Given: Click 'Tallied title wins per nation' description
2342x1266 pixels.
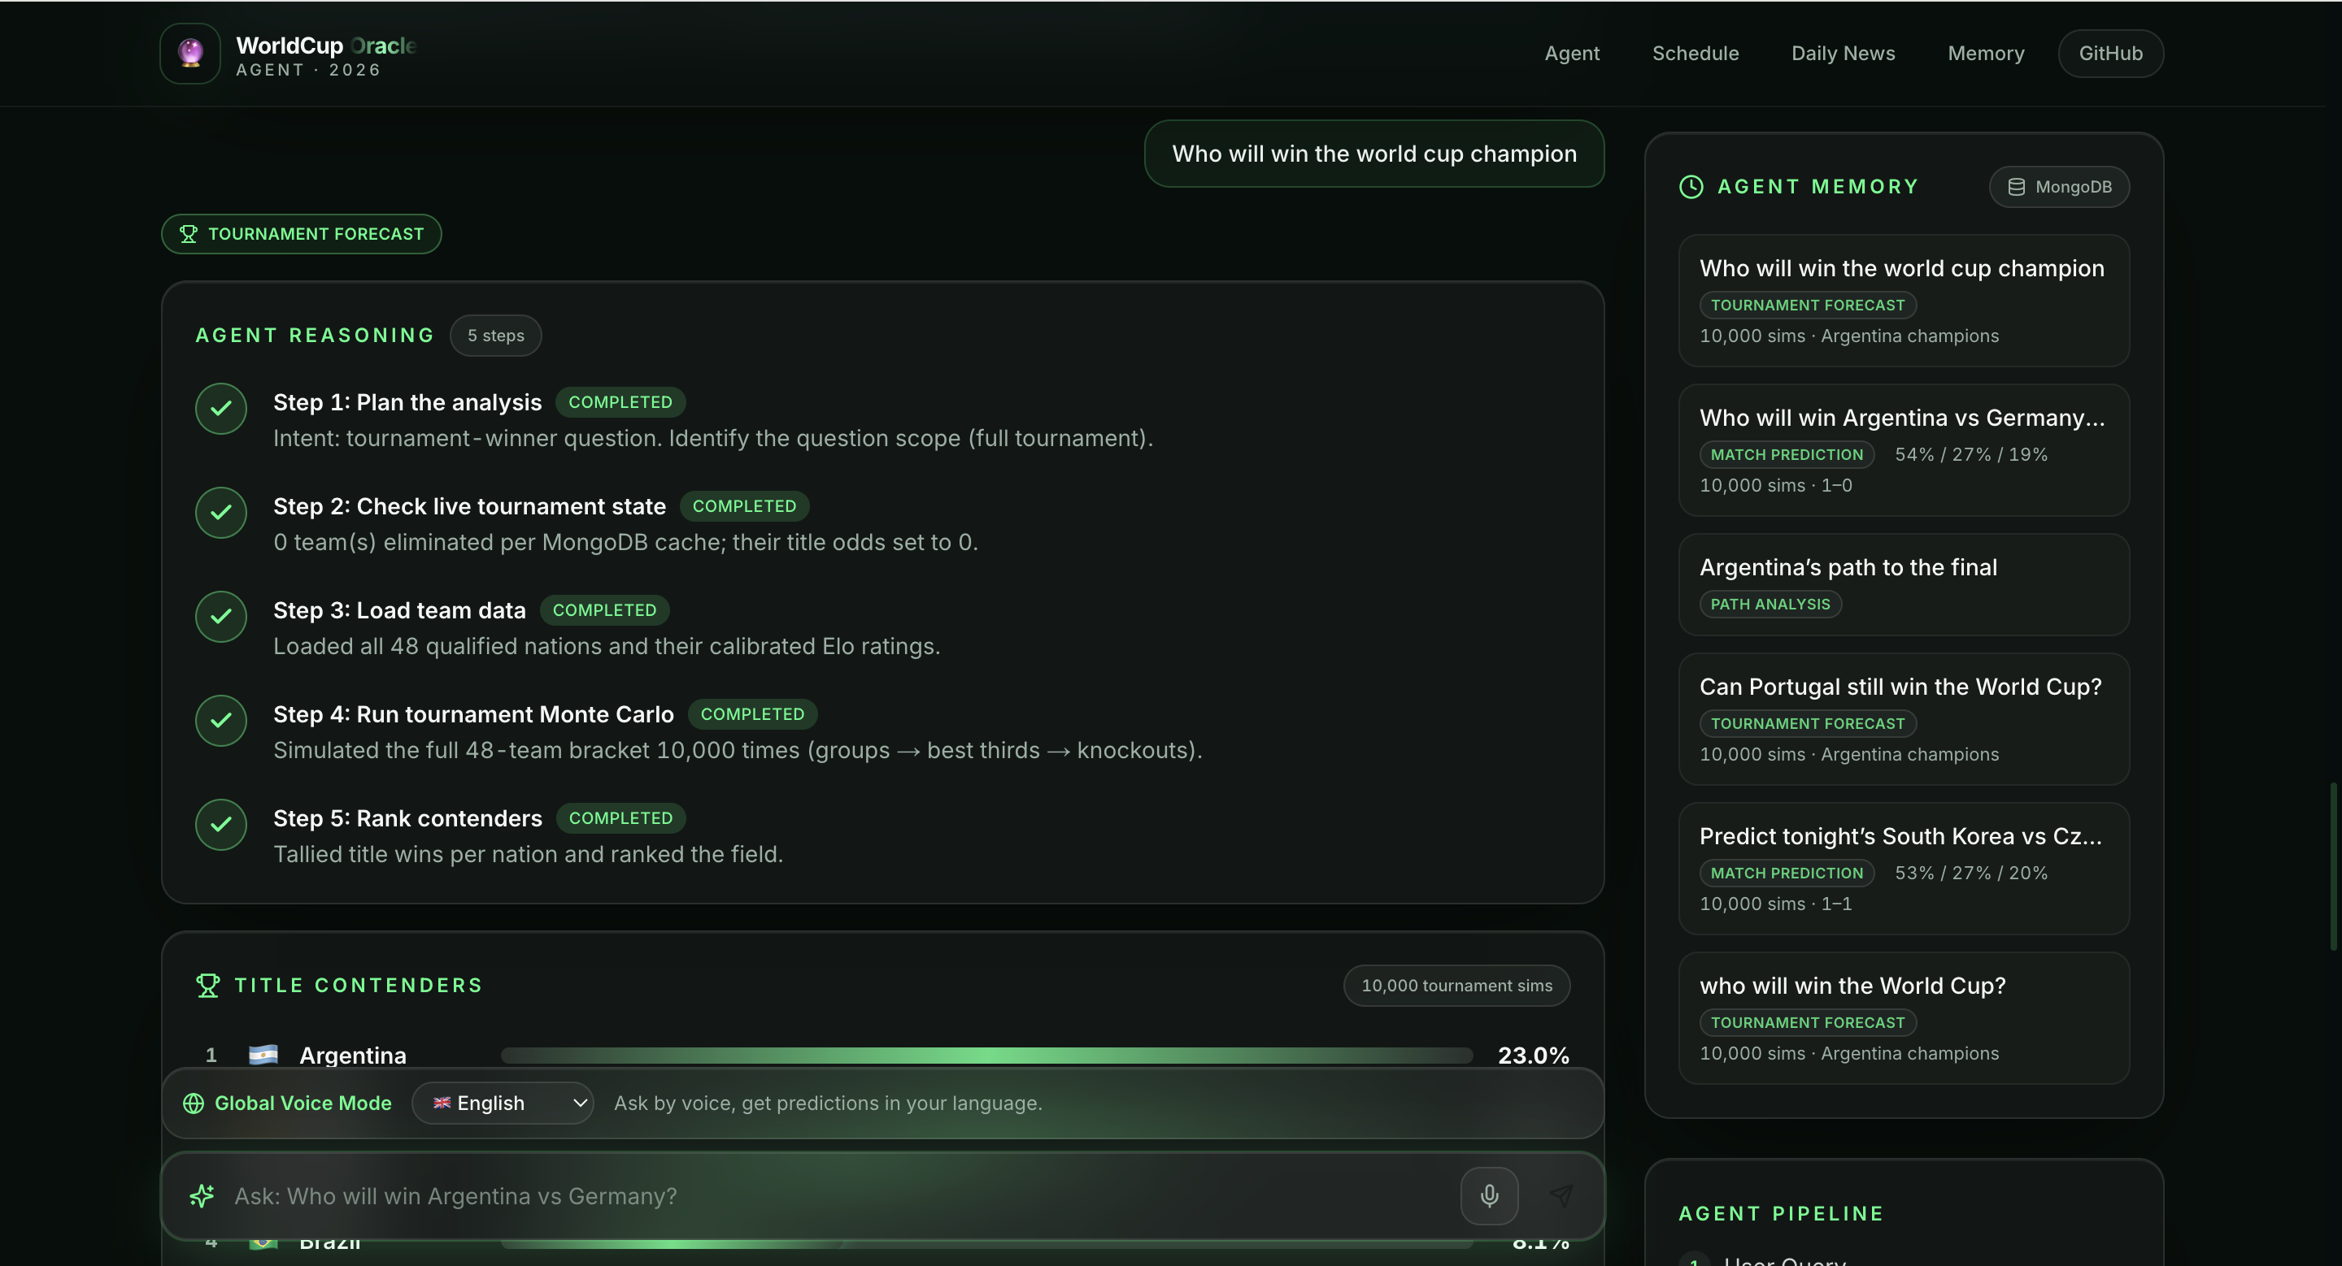Looking at the screenshot, I should (x=529, y=854).
